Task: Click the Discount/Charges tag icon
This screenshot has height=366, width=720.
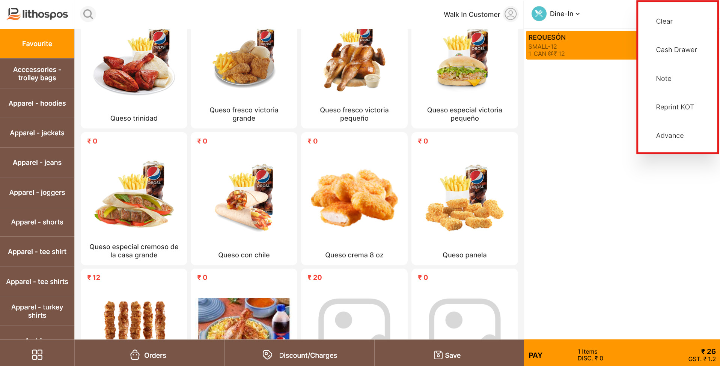Action: [267, 355]
